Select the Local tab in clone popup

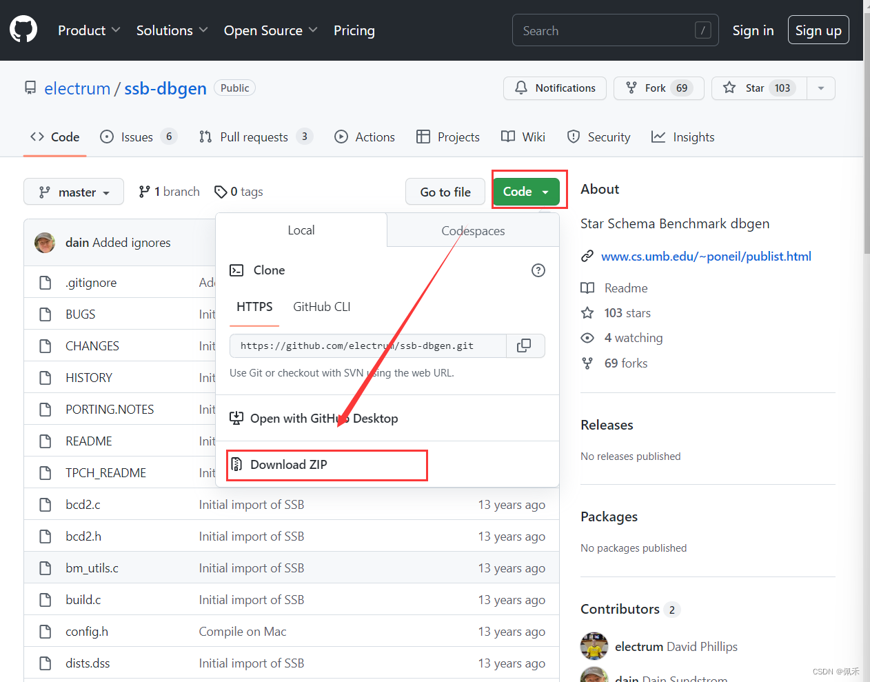click(x=301, y=230)
